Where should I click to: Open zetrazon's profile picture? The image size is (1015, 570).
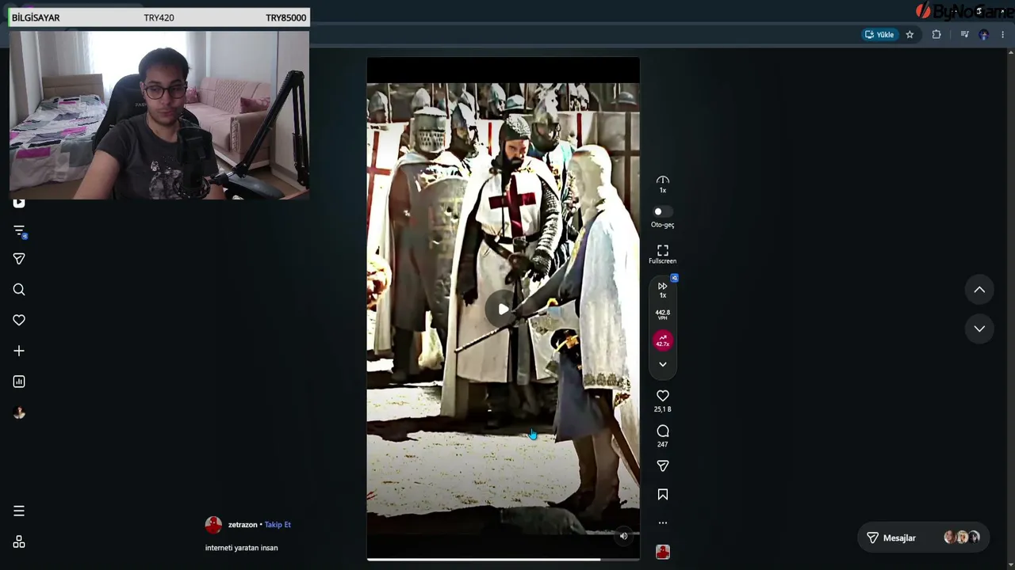click(x=213, y=525)
